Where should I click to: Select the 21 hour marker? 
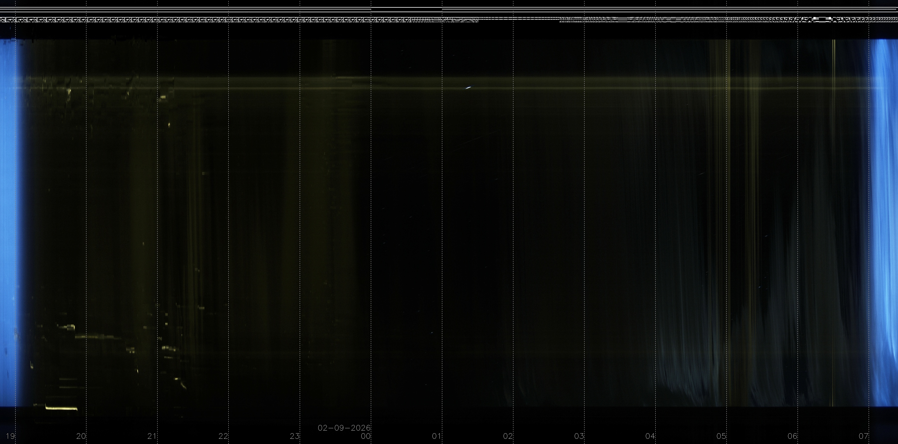[x=152, y=436]
